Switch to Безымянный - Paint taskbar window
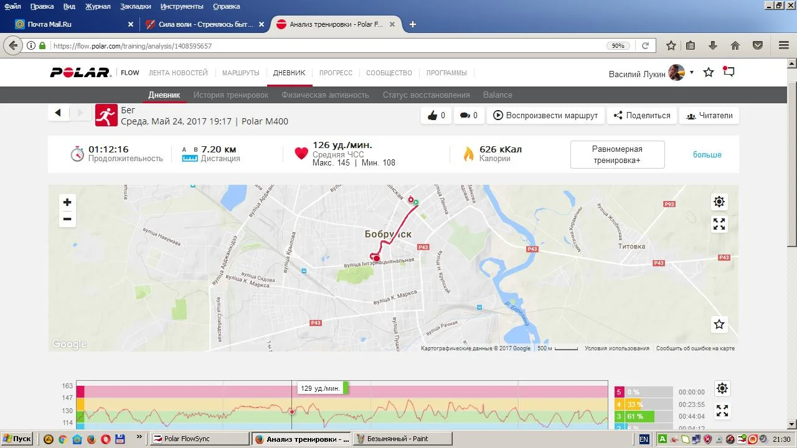 click(x=402, y=438)
